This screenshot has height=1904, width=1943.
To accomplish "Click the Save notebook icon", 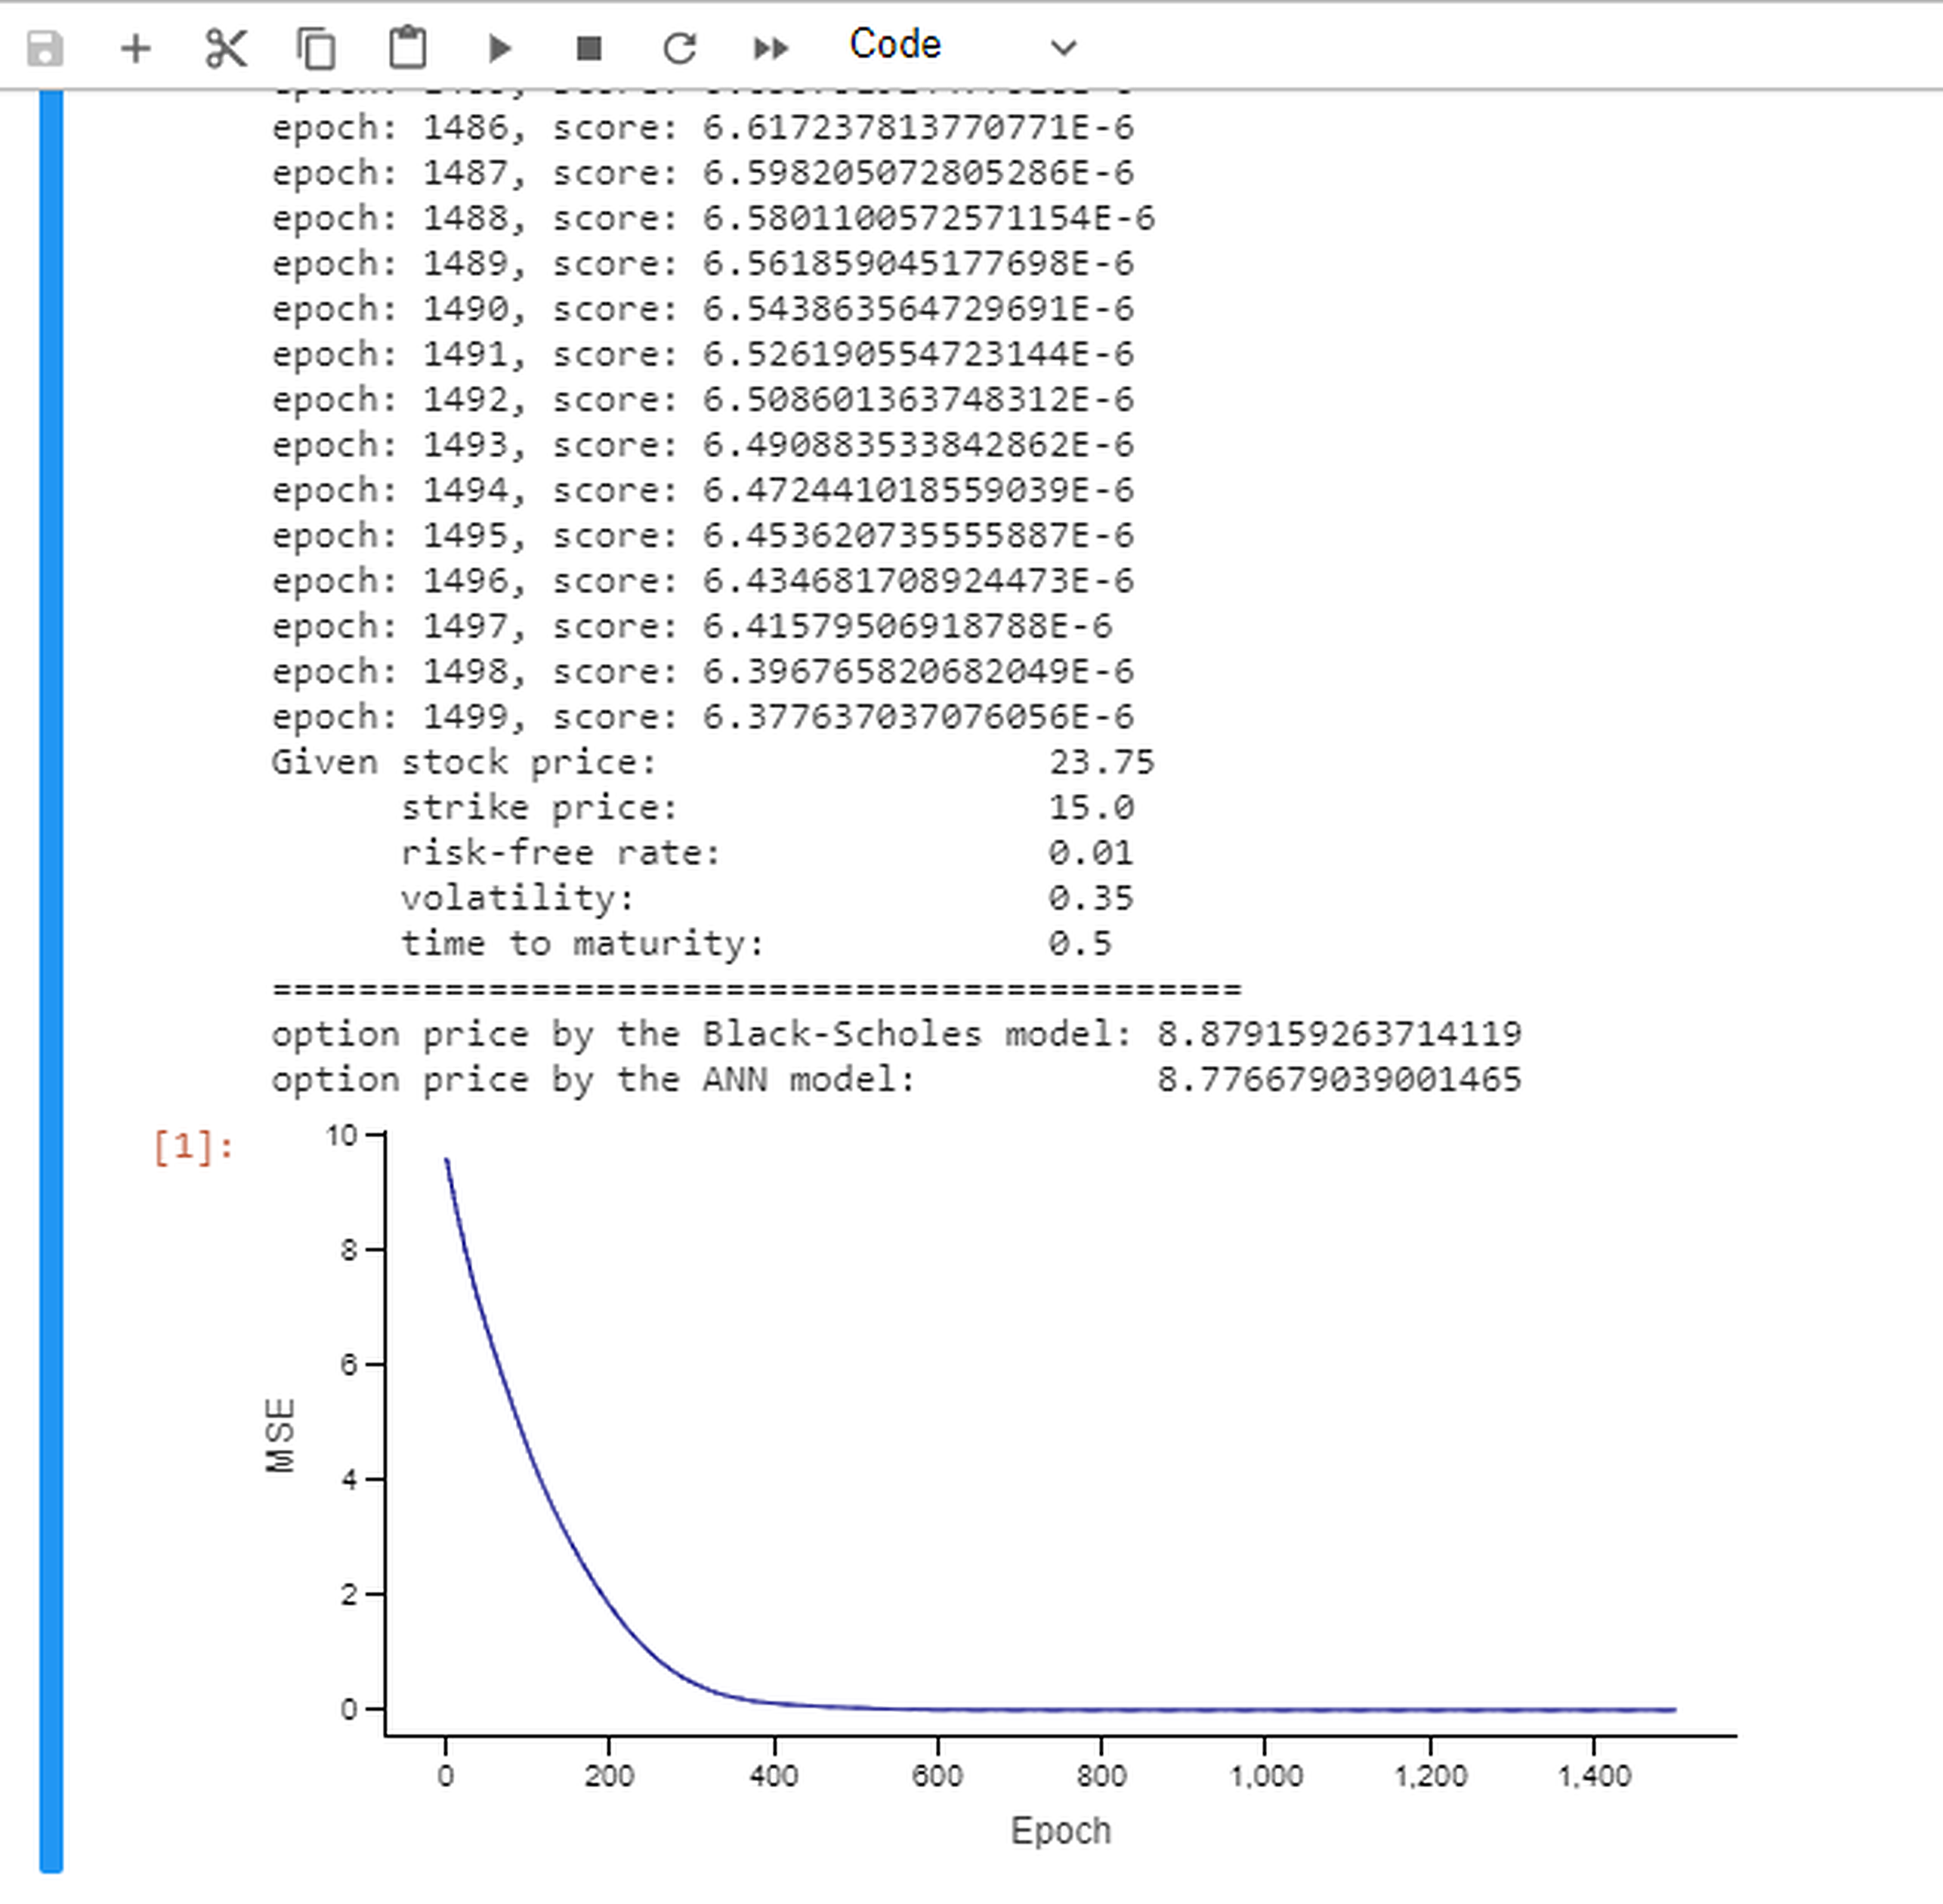I will click(x=45, y=48).
